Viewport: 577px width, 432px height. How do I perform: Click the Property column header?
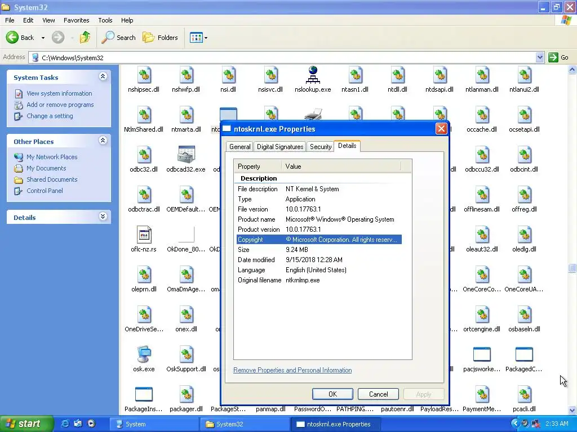[x=258, y=166]
